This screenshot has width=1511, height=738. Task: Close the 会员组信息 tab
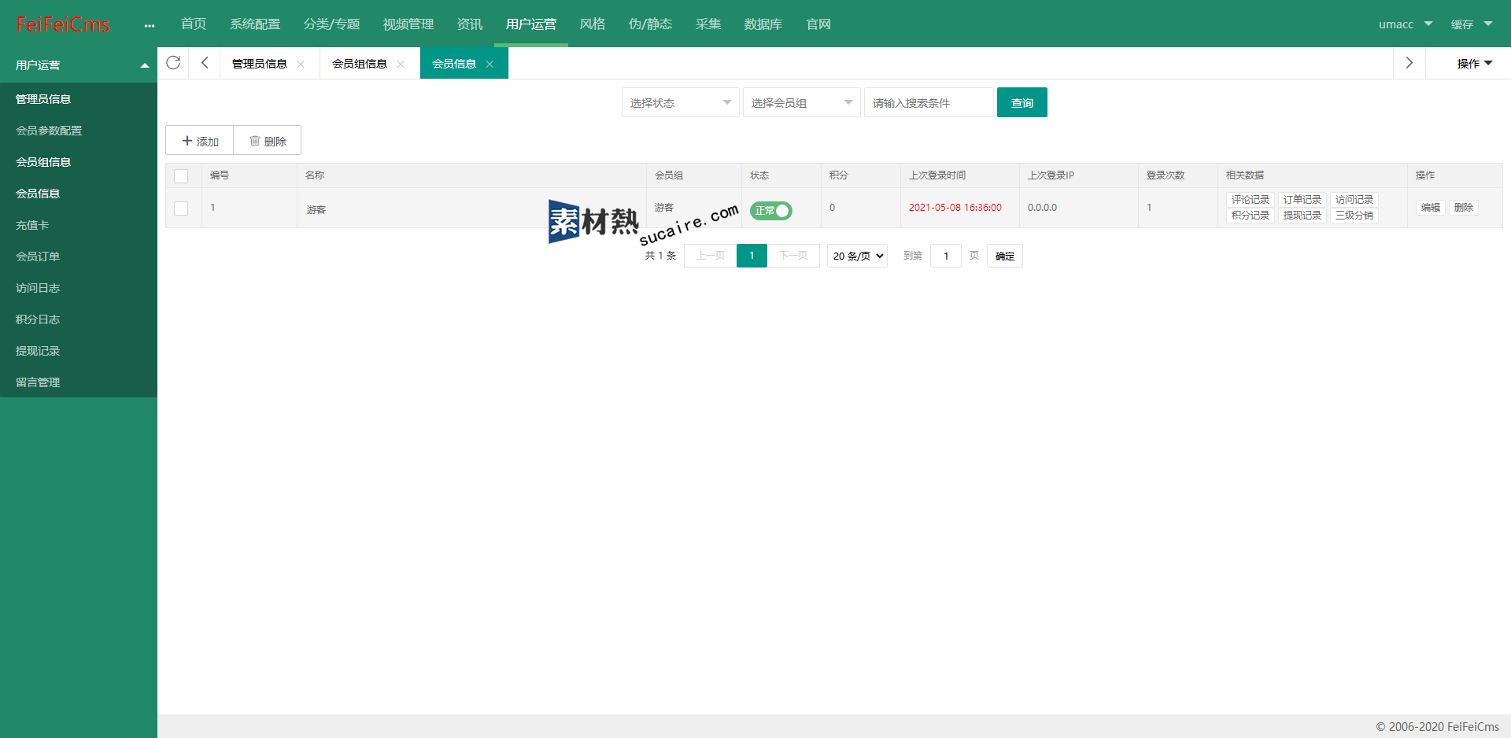[401, 65]
